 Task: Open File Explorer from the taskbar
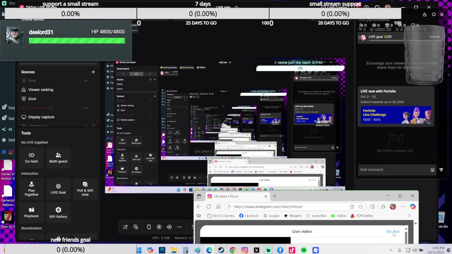[x=174, y=250]
